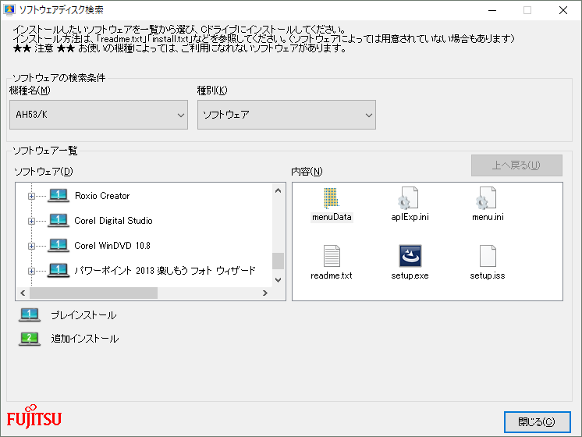Image resolution: width=582 pixels, height=437 pixels.
Task: Click the 内容(N) label
Action: coord(307,171)
